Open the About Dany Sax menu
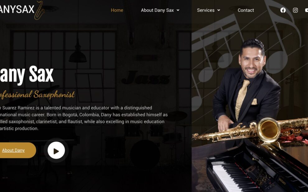Image resolution: width=308 pixels, height=192 pixels. point(157,10)
